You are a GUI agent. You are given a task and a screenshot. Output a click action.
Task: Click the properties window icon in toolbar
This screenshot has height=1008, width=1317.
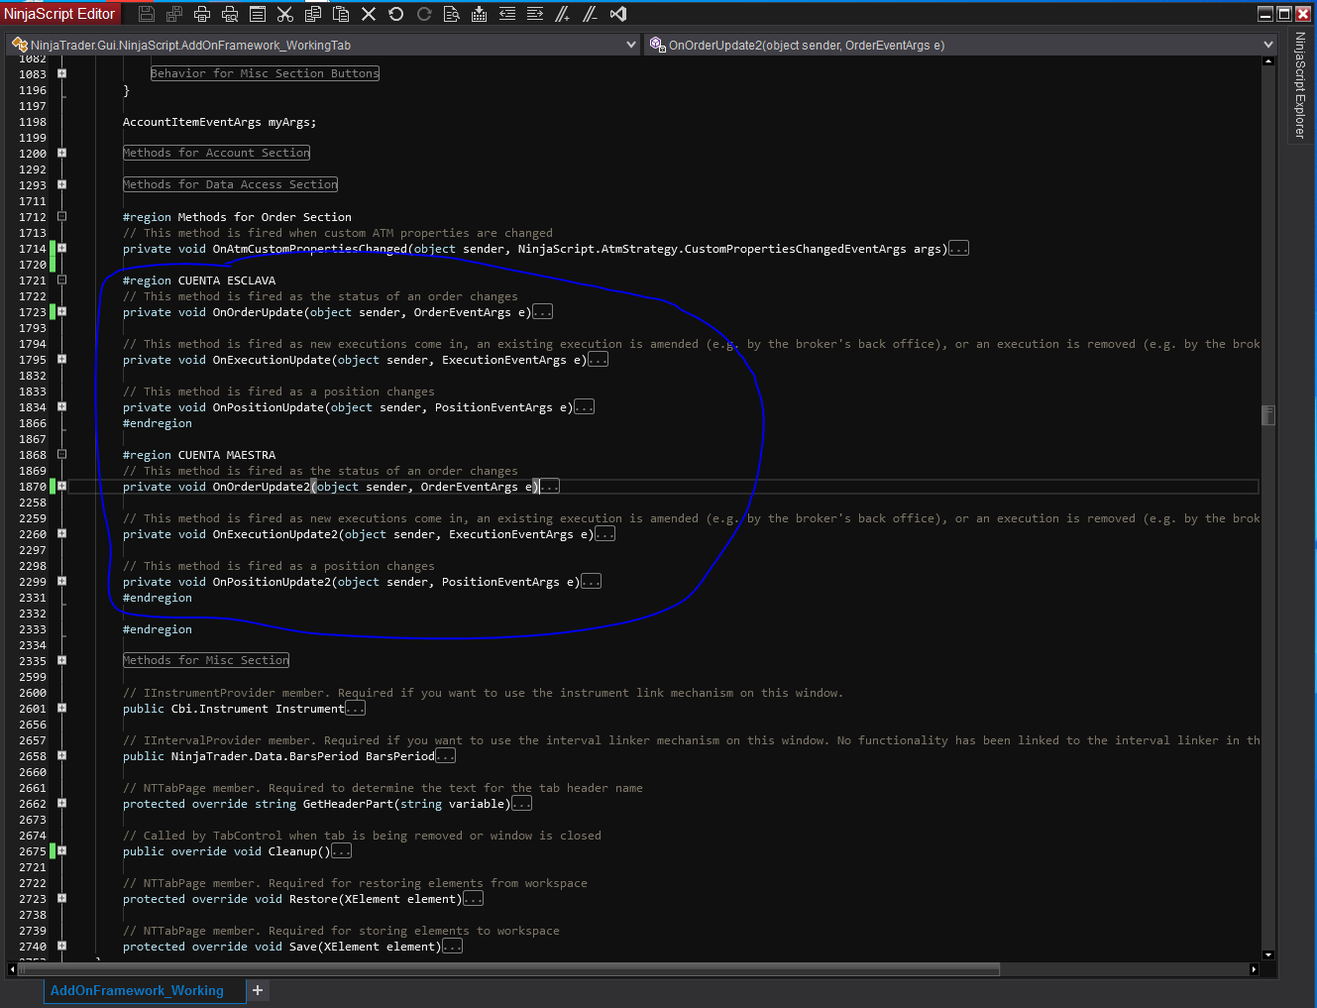coord(258,14)
